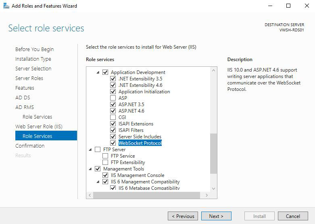
Task: Collapse the Application Development node
Action: 98,72
